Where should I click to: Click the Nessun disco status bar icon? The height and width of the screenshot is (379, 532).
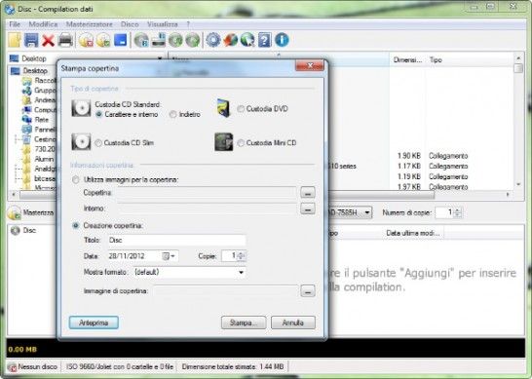13,366
